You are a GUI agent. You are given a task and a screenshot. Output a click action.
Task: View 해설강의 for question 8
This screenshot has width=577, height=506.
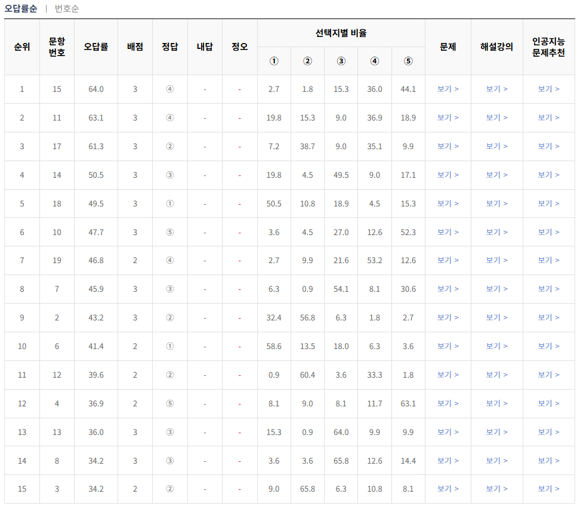497,461
